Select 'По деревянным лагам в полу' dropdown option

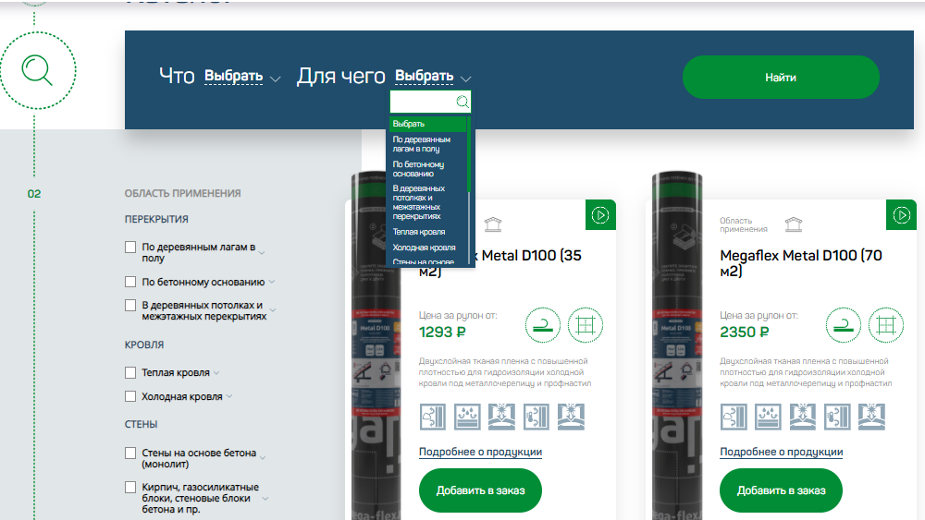(x=427, y=144)
